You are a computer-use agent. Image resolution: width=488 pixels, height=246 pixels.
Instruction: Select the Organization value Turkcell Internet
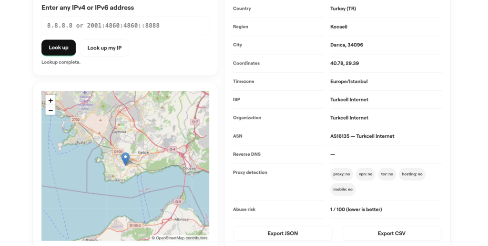point(349,118)
